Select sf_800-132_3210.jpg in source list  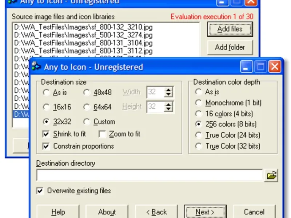[83, 27]
